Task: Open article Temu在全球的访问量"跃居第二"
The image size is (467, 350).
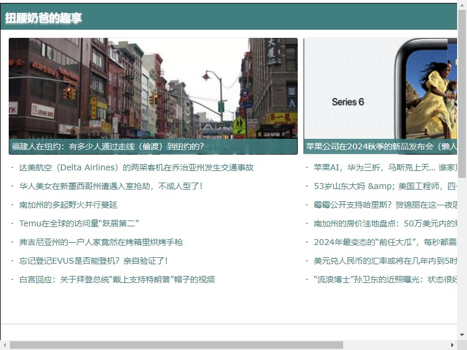Action: (x=79, y=223)
